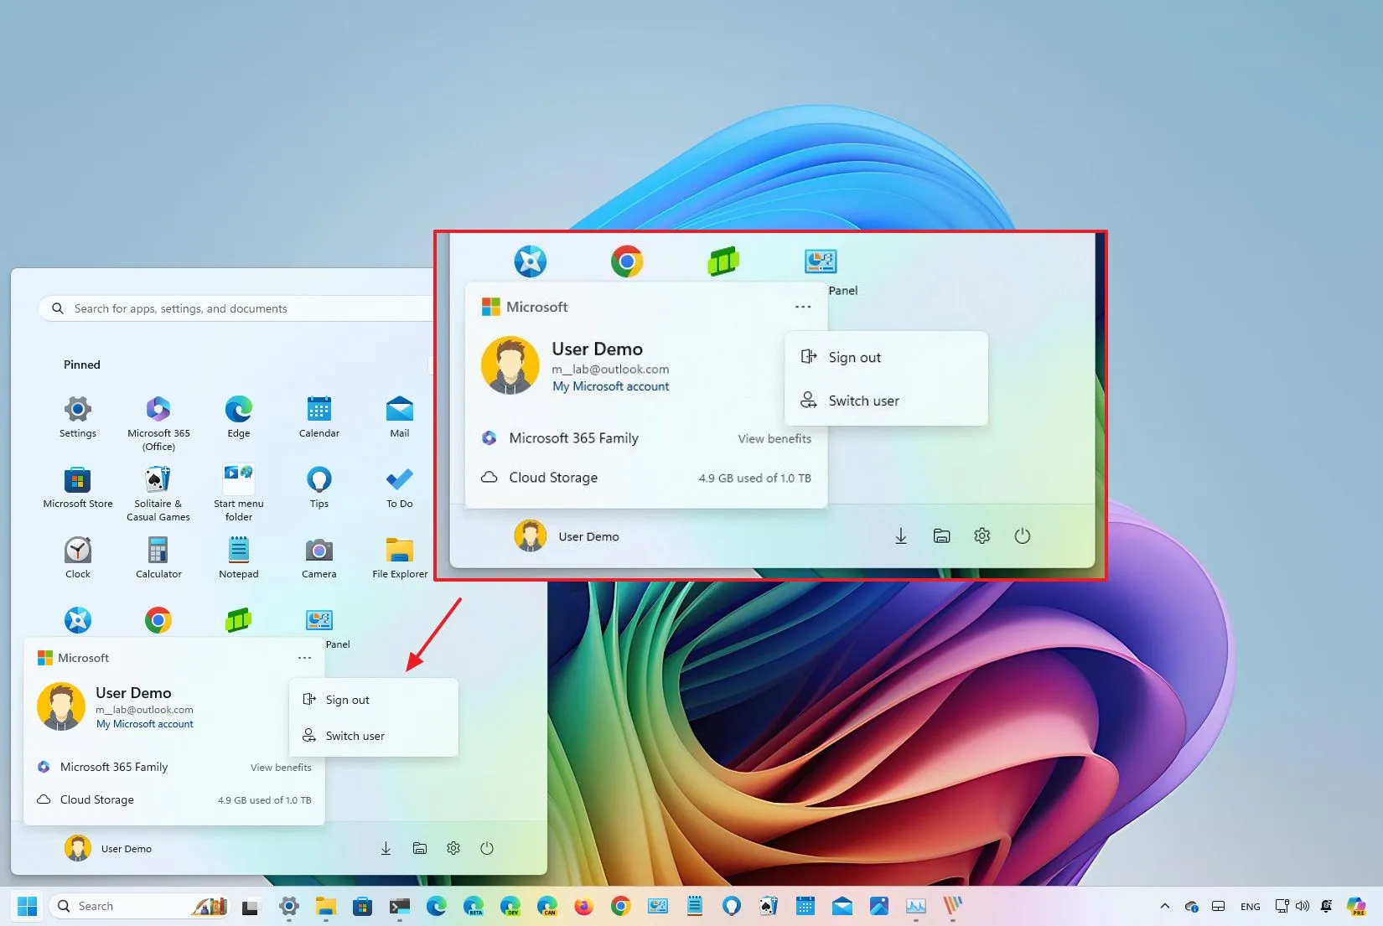Click ENG language indicator in system tray
Image resolution: width=1383 pixels, height=926 pixels.
(1250, 906)
